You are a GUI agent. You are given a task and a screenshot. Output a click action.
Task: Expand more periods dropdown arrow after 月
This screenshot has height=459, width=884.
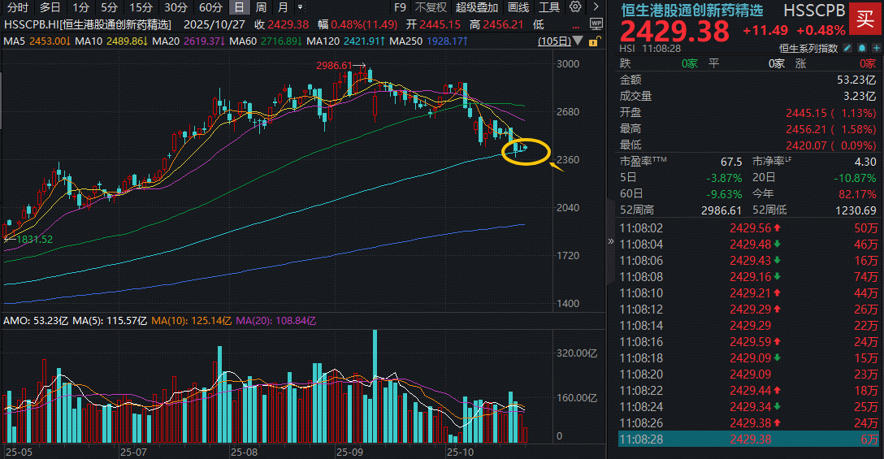[300, 7]
